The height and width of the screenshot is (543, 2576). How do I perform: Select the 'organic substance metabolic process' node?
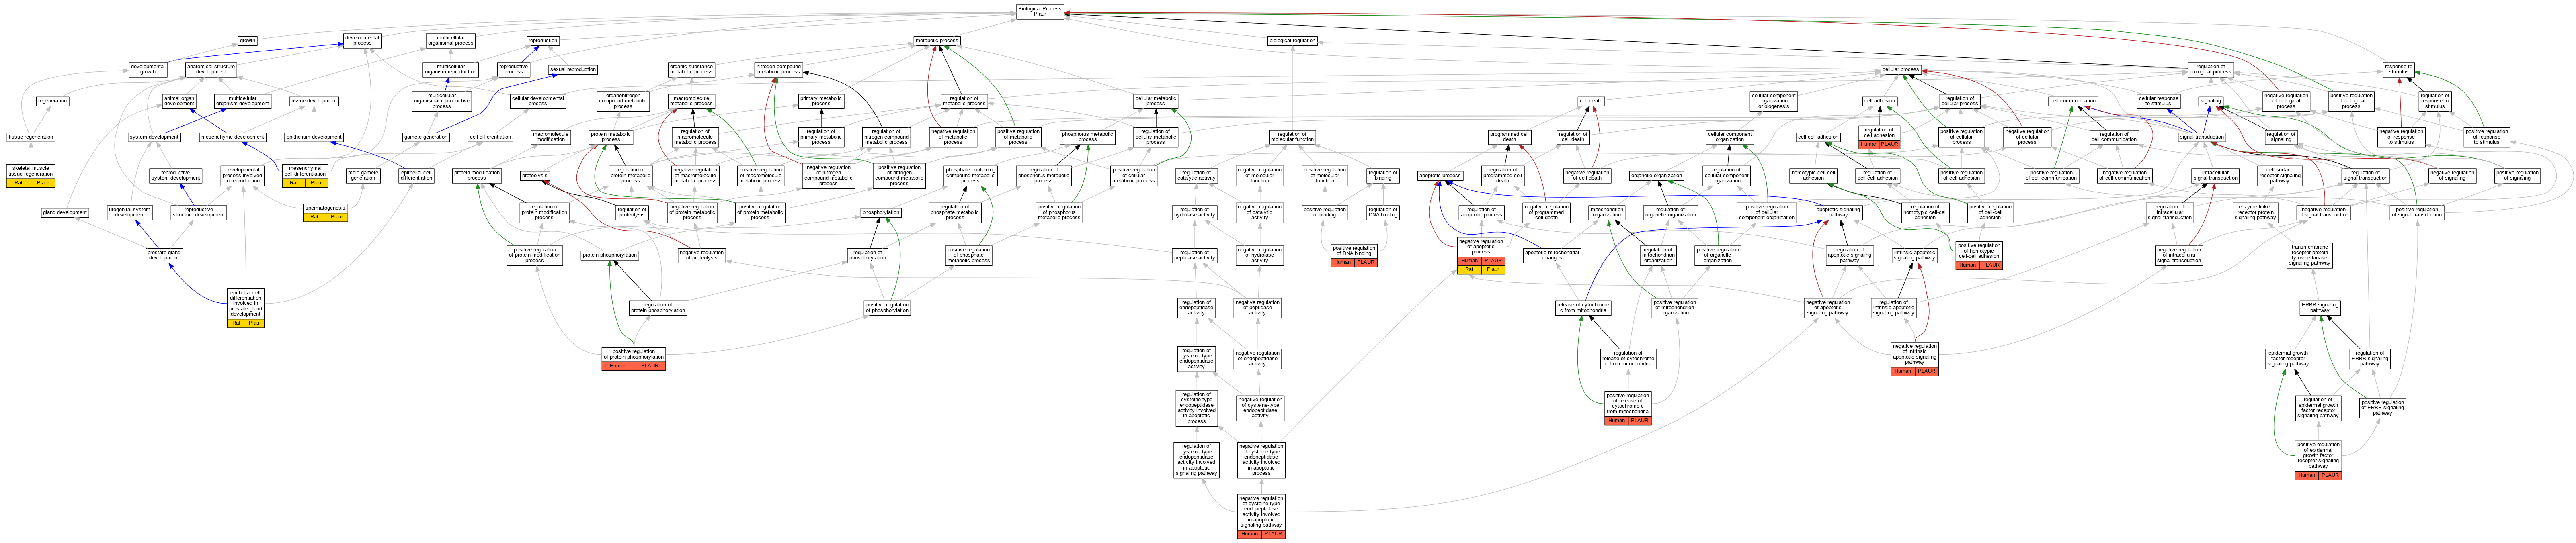coord(692,70)
